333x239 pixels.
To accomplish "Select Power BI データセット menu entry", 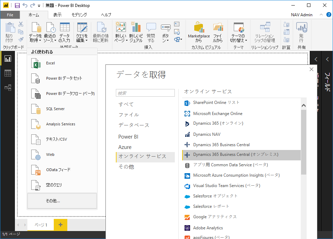I will [x=62, y=78].
